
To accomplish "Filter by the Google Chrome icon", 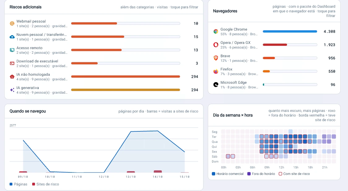I will [216, 32].
